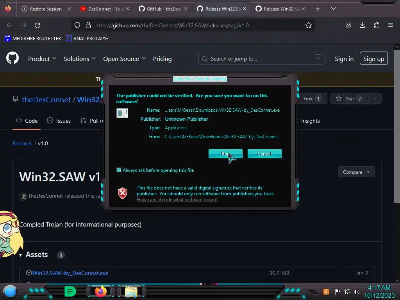Switch to last Release Win32.SAW tab
Viewport: 400px width, 300px height.
(x=280, y=9)
